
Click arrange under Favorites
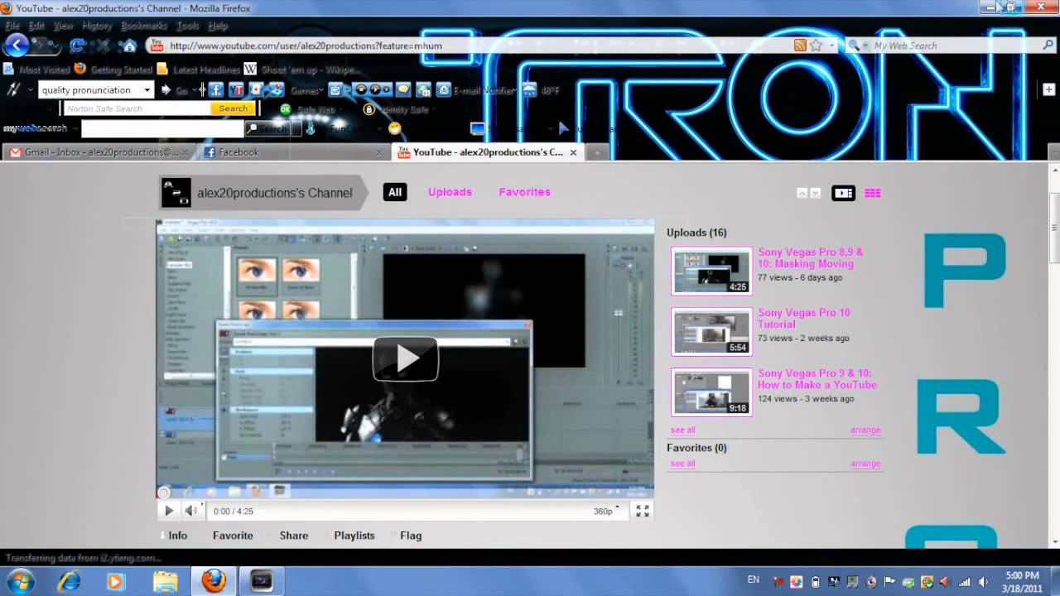pos(865,464)
